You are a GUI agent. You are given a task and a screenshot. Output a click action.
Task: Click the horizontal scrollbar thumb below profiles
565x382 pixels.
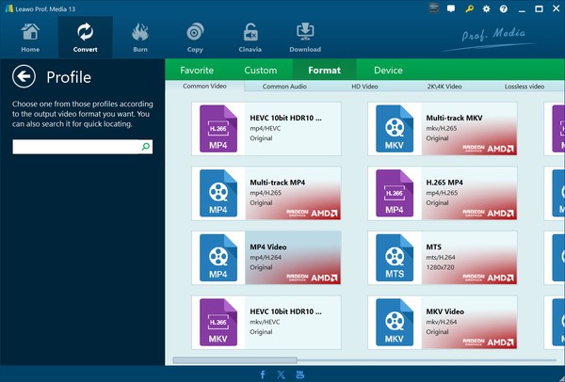click(x=234, y=360)
